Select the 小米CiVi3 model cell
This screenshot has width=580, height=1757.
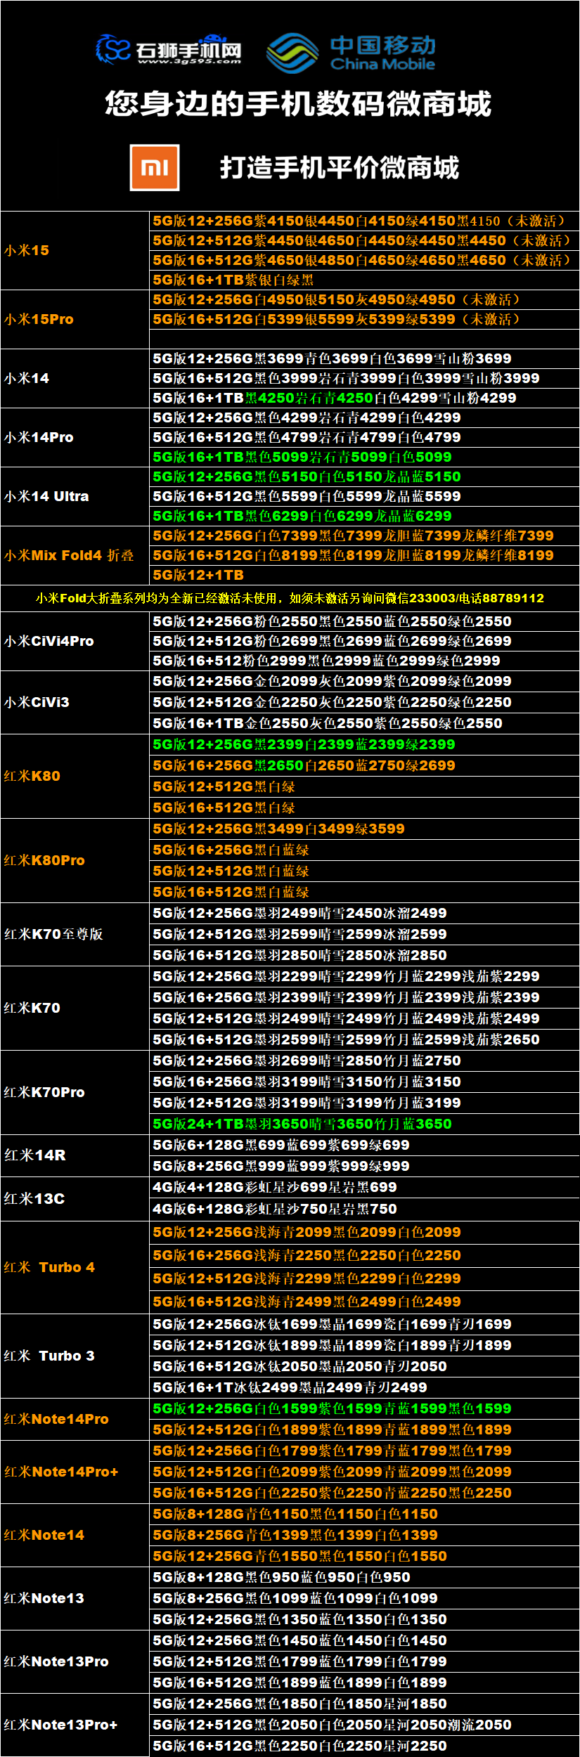[x=75, y=702]
